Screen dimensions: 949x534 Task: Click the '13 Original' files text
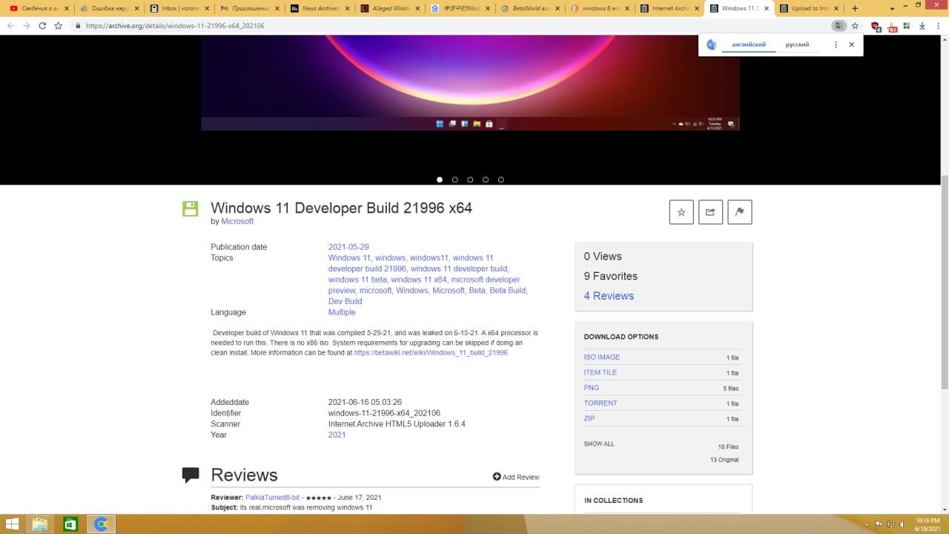click(x=724, y=460)
